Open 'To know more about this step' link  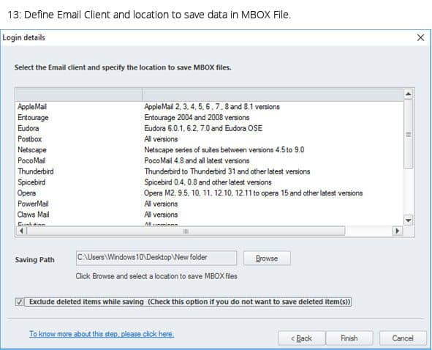(102, 334)
